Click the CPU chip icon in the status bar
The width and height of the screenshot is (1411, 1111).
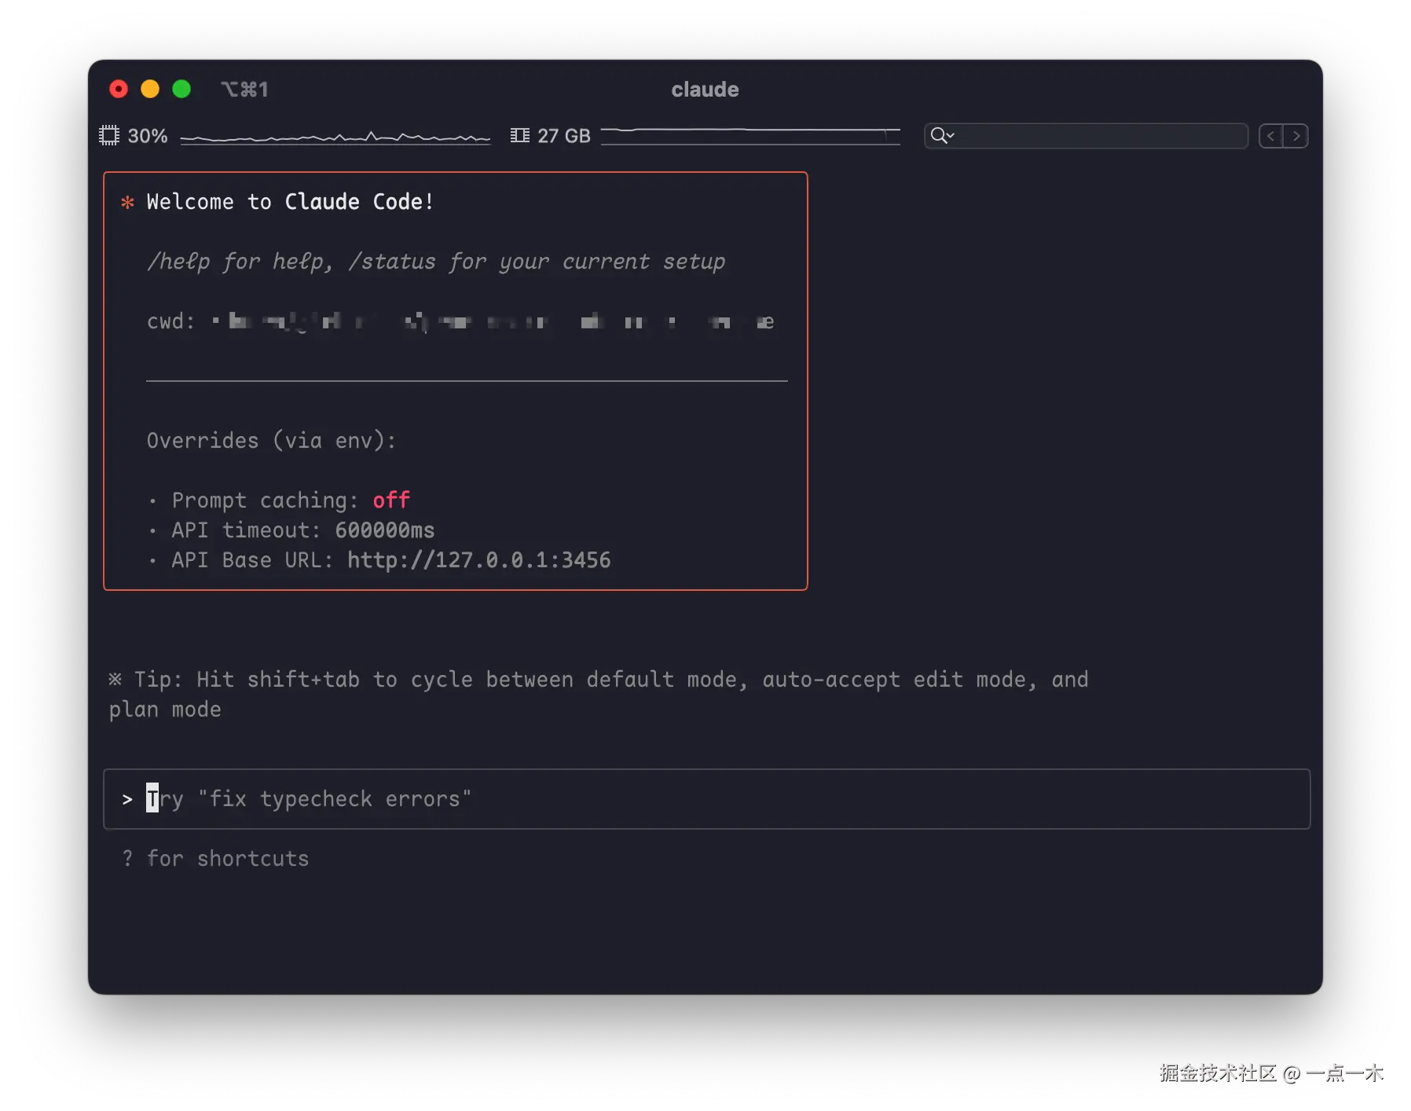(110, 135)
